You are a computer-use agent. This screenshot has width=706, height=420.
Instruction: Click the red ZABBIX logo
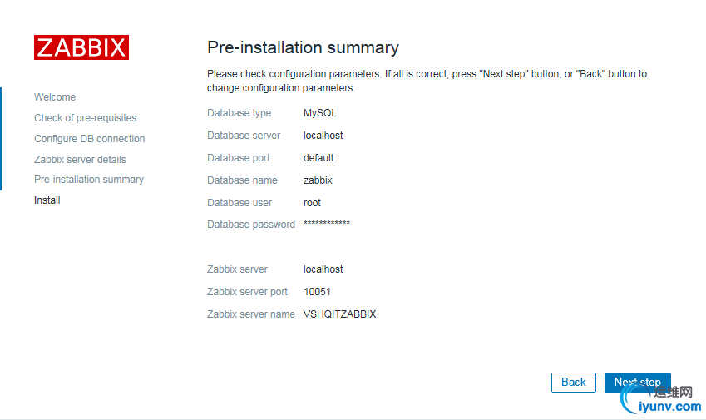coord(81,47)
